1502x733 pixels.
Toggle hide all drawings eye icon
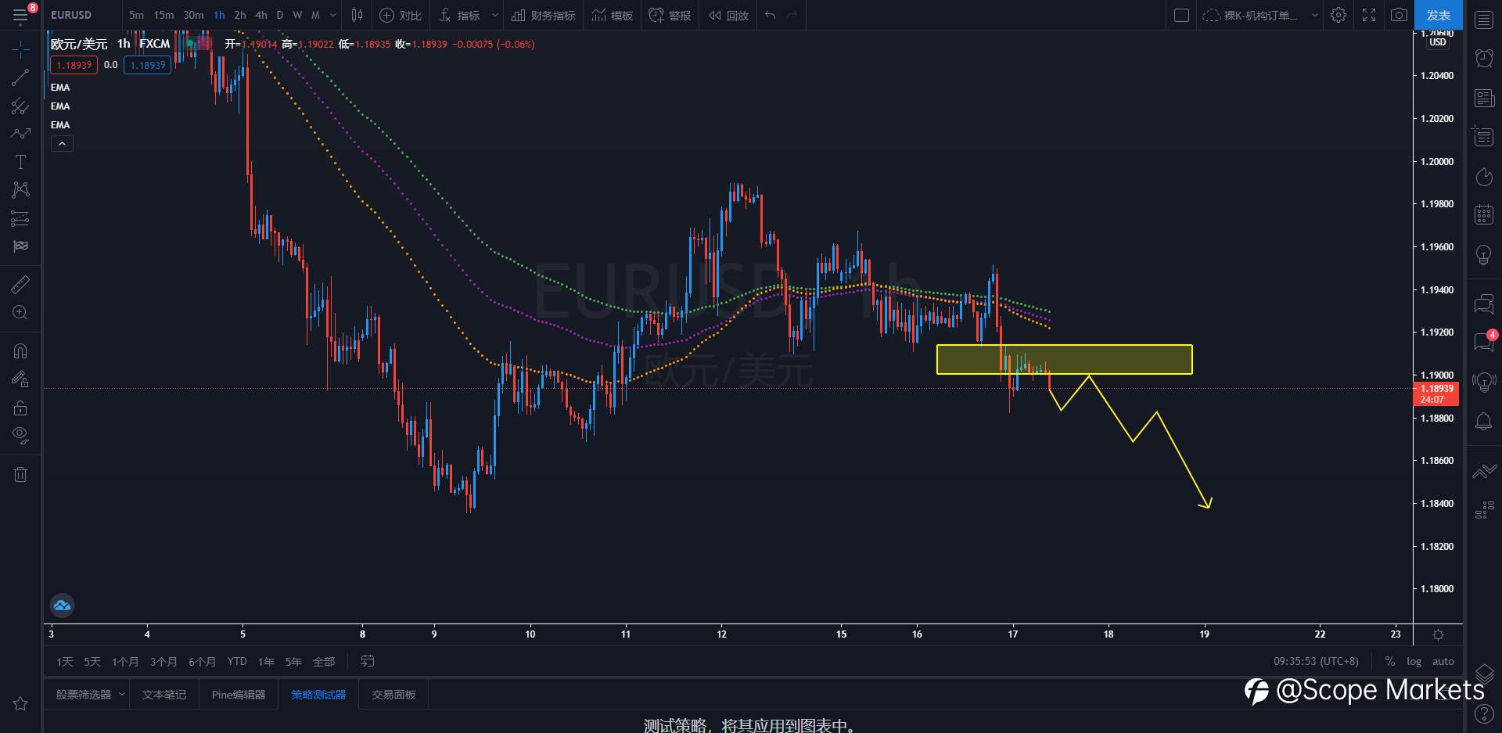(x=20, y=436)
